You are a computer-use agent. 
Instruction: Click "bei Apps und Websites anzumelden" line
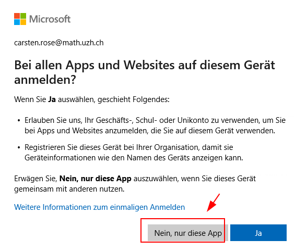[x=87, y=131]
